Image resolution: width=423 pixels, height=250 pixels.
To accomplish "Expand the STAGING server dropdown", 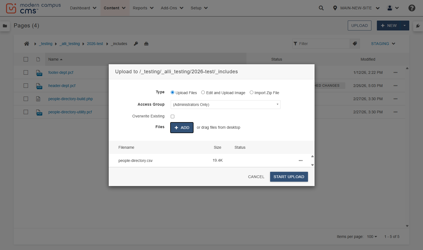I will click(x=383, y=44).
